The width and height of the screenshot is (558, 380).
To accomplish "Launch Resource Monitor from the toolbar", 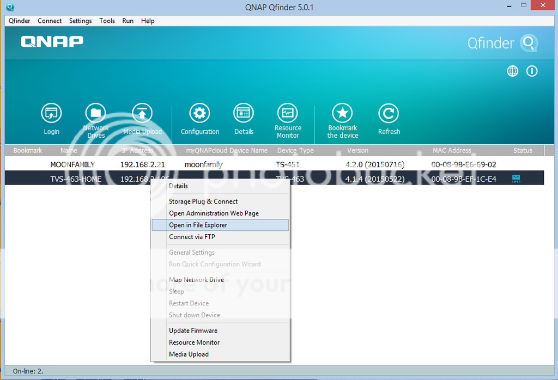I will [287, 114].
